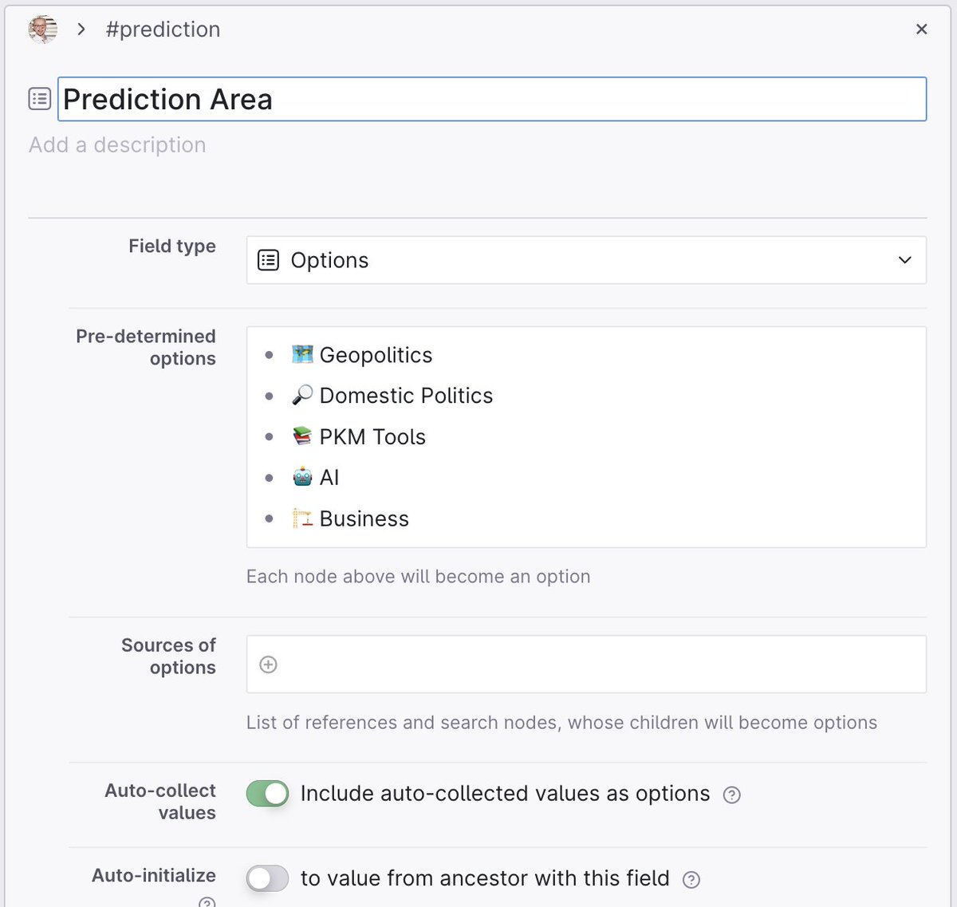Navigate to #prediction breadcrumb
Image resolution: width=957 pixels, height=907 pixels.
[163, 30]
